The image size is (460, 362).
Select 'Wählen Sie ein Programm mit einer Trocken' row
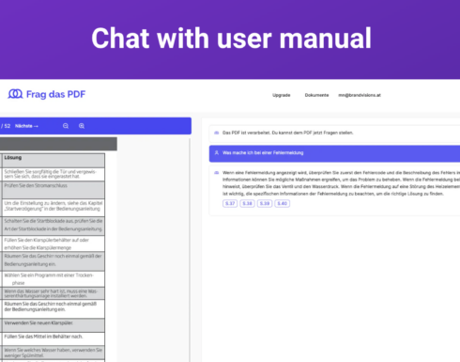(54, 279)
